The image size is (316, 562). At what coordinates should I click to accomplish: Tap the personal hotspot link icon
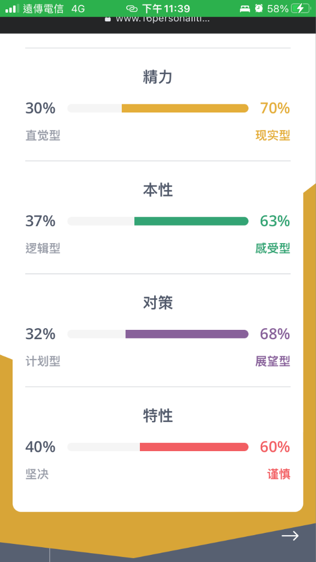[132, 9]
